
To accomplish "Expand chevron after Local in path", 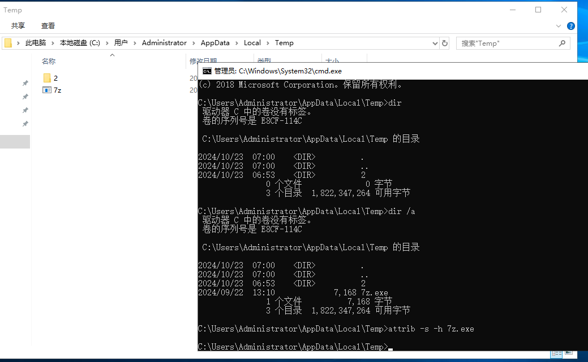I will coord(268,43).
